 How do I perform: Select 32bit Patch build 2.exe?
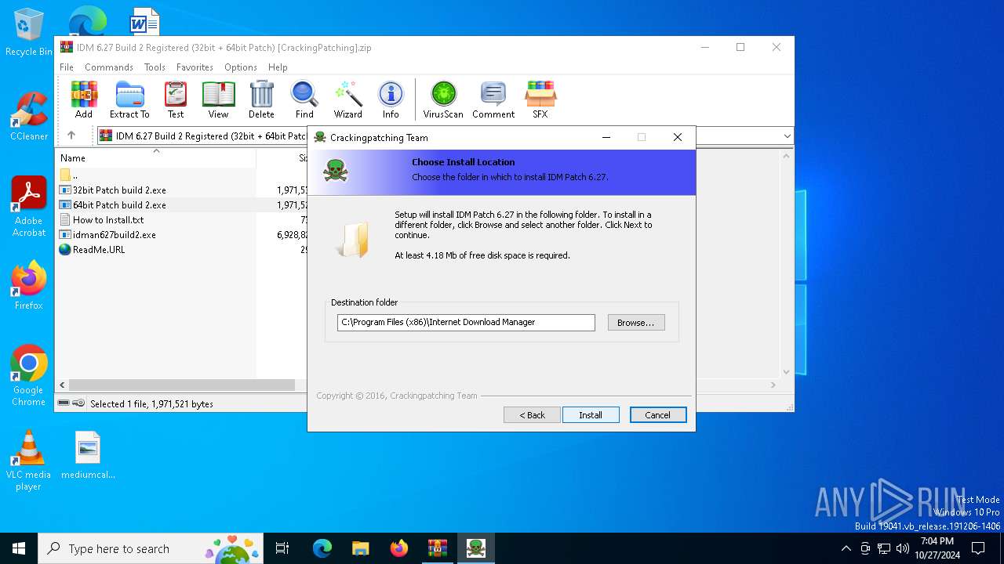pos(119,190)
